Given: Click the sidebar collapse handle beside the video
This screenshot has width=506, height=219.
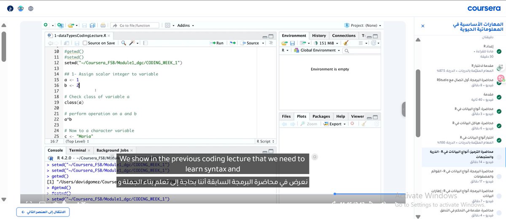Looking at the screenshot, I should 404,109.
